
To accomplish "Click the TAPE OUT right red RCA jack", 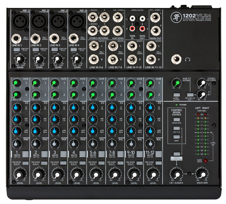I will (142, 29).
